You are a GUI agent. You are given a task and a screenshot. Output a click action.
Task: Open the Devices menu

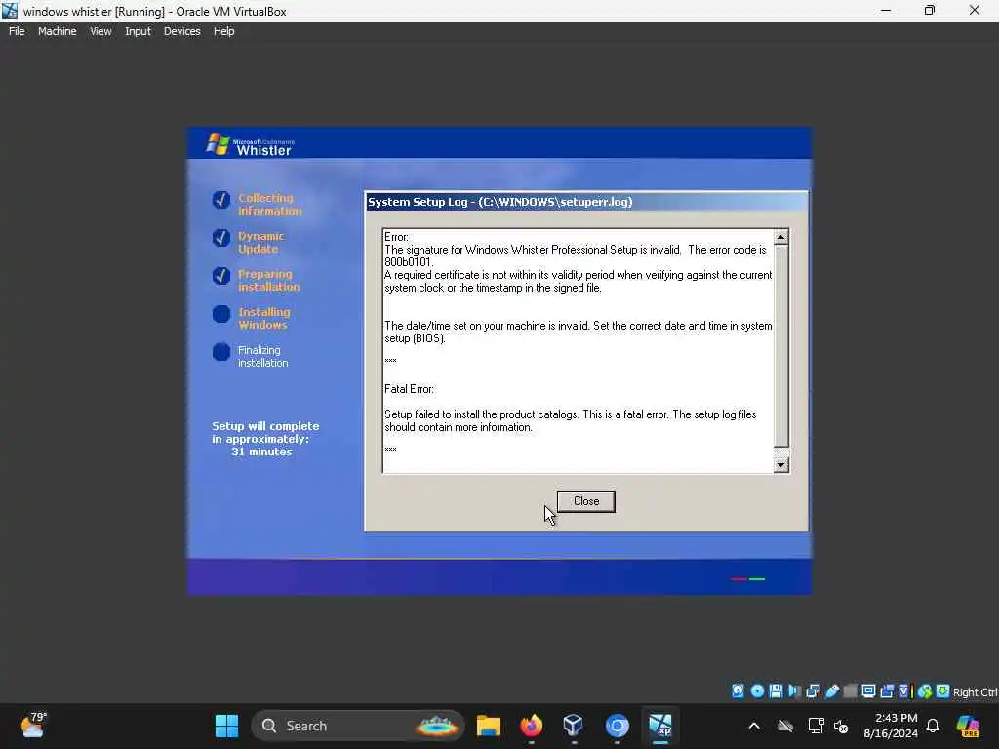(181, 31)
